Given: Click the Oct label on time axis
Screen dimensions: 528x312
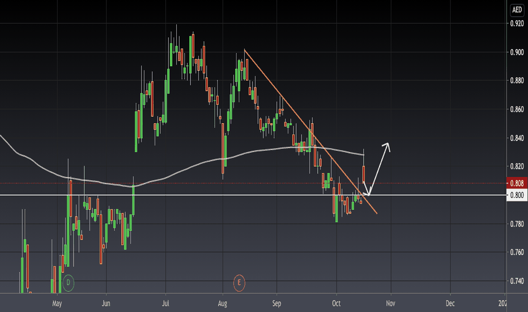Looking at the screenshot, I should coord(337,303).
